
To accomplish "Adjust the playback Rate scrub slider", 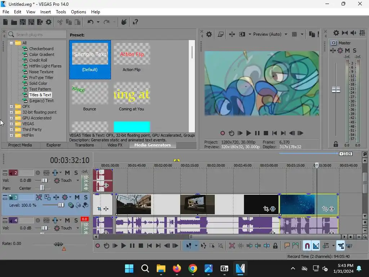I will (58, 244).
